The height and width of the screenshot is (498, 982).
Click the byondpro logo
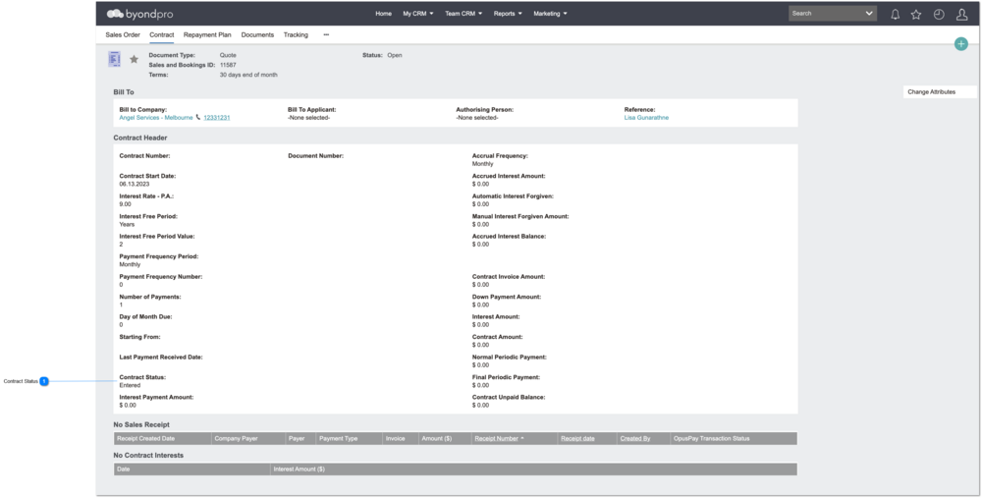pos(139,14)
